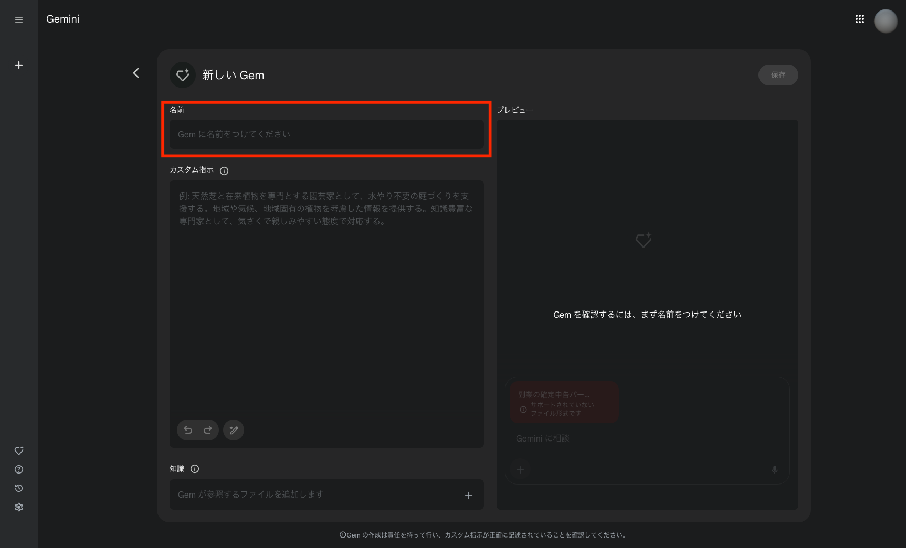This screenshot has height=548, width=906.
Task: Click the Gem が参照するファイル field
Action: (x=326, y=495)
